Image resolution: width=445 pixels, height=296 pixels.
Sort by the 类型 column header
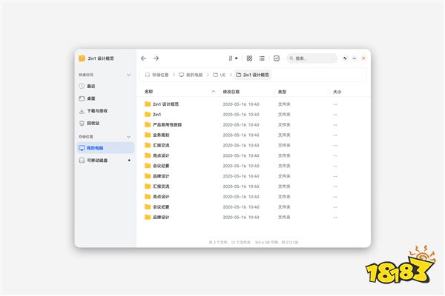(x=282, y=92)
